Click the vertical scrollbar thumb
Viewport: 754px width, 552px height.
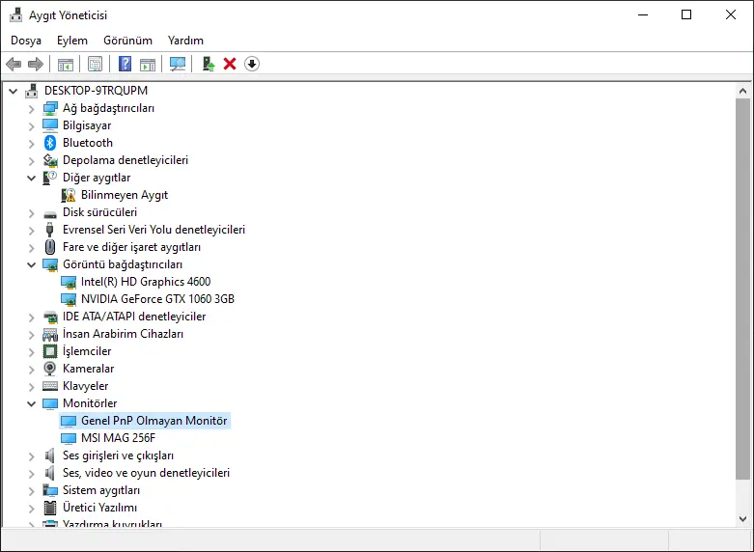(x=743, y=289)
